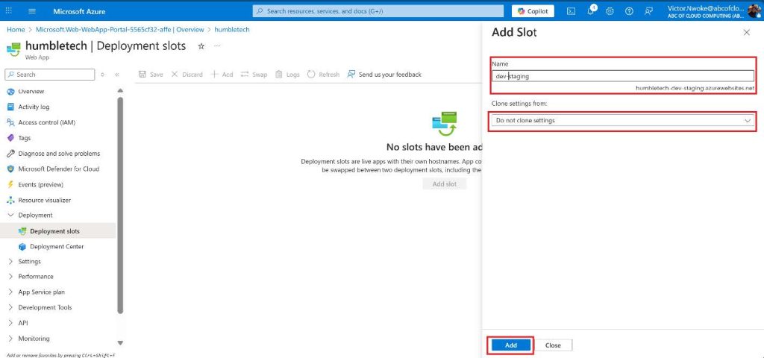
Task: Launch Cloud Shell from the top bar
Action: pos(571,11)
